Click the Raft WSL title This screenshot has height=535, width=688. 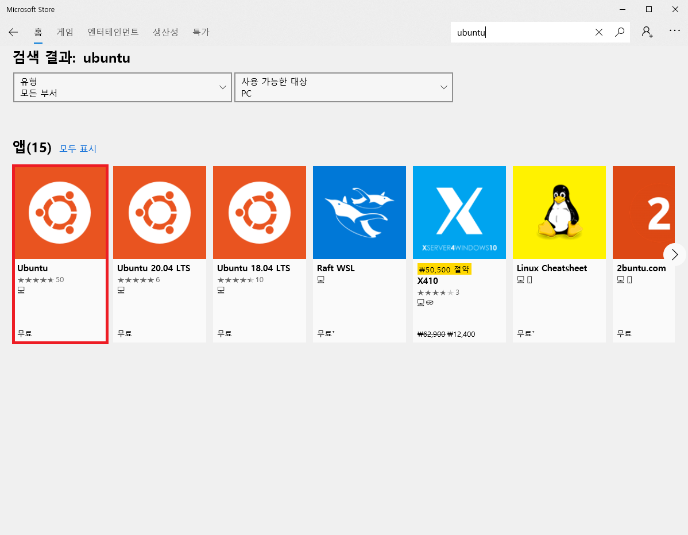(x=335, y=268)
